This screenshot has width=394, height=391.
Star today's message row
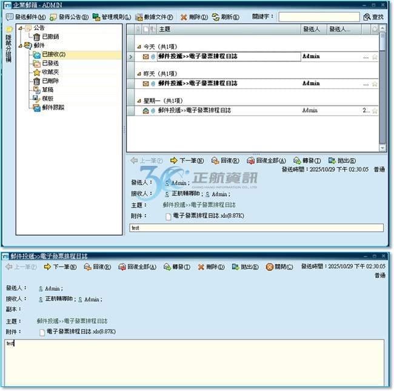(375, 57)
